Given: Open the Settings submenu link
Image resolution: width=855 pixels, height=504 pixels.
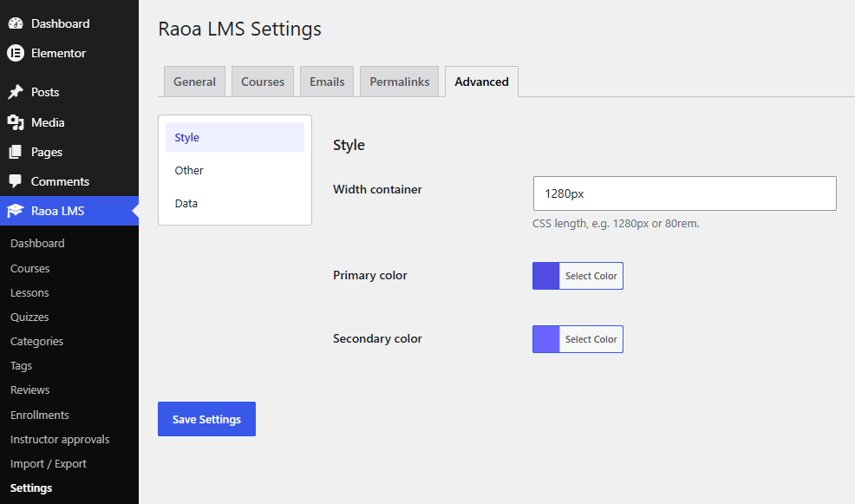Looking at the screenshot, I should pyautogui.click(x=31, y=488).
